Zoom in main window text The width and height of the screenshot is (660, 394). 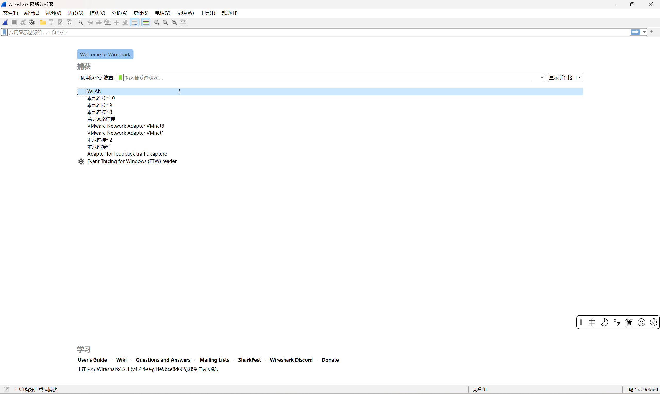tap(157, 23)
